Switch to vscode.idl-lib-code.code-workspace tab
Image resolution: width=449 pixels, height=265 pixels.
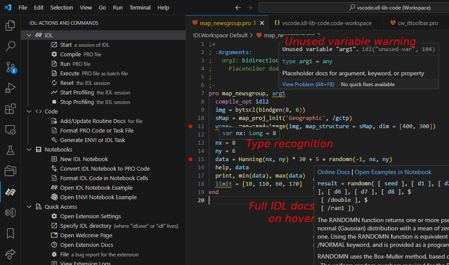pyautogui.click(x=326, y=23)
